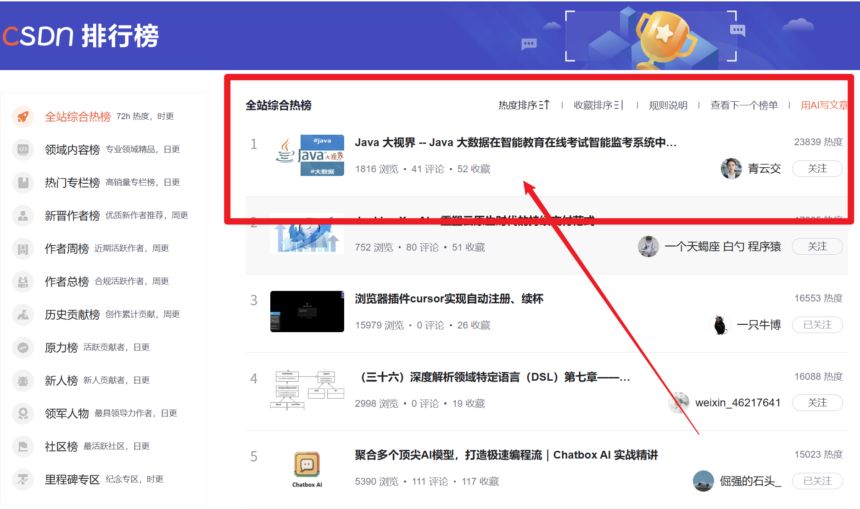Viewport: 860px width, 509px height.
Task: Follow weixin_46217641 with 关注 button
Action: [817, 403]
